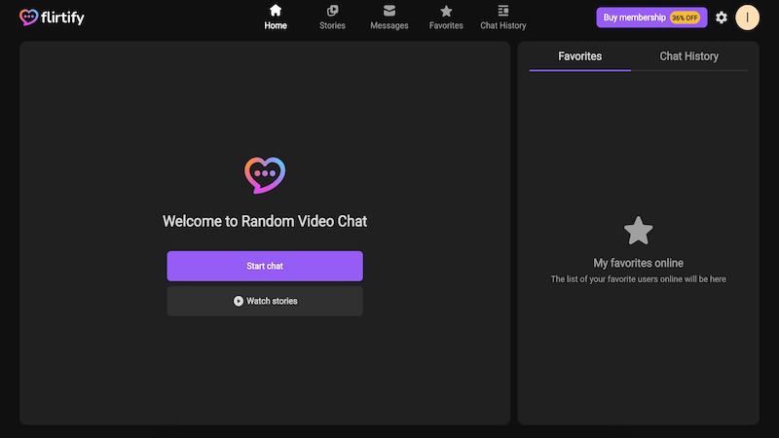Click the Favorites star icon in navbar

pyautogui.click(x=446, y=11)
